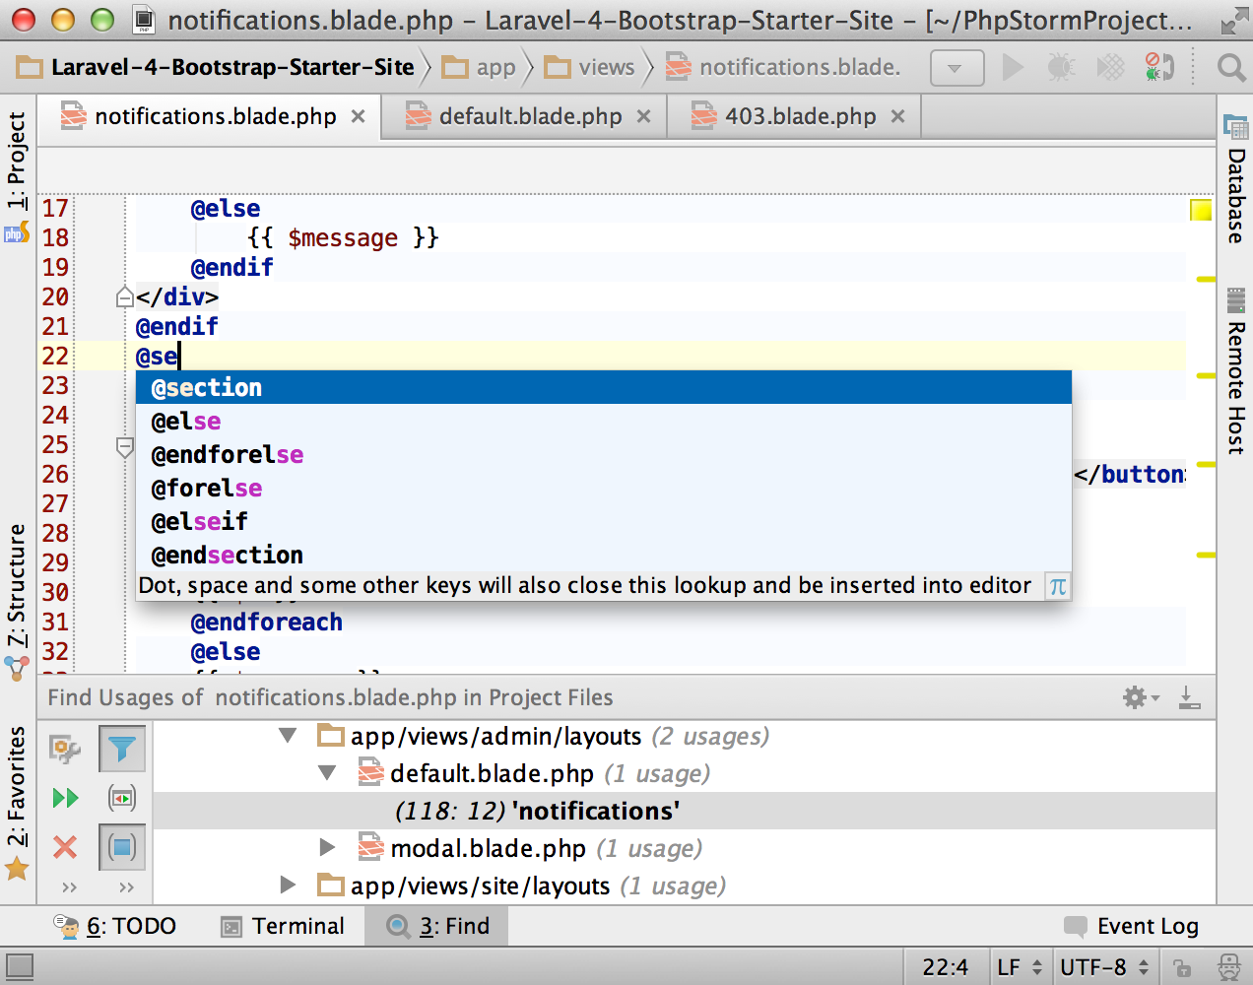This screenshot has width=1253, height=985.
Task: Close the 403.blade.php tab
Action: [x=898, y=116]
